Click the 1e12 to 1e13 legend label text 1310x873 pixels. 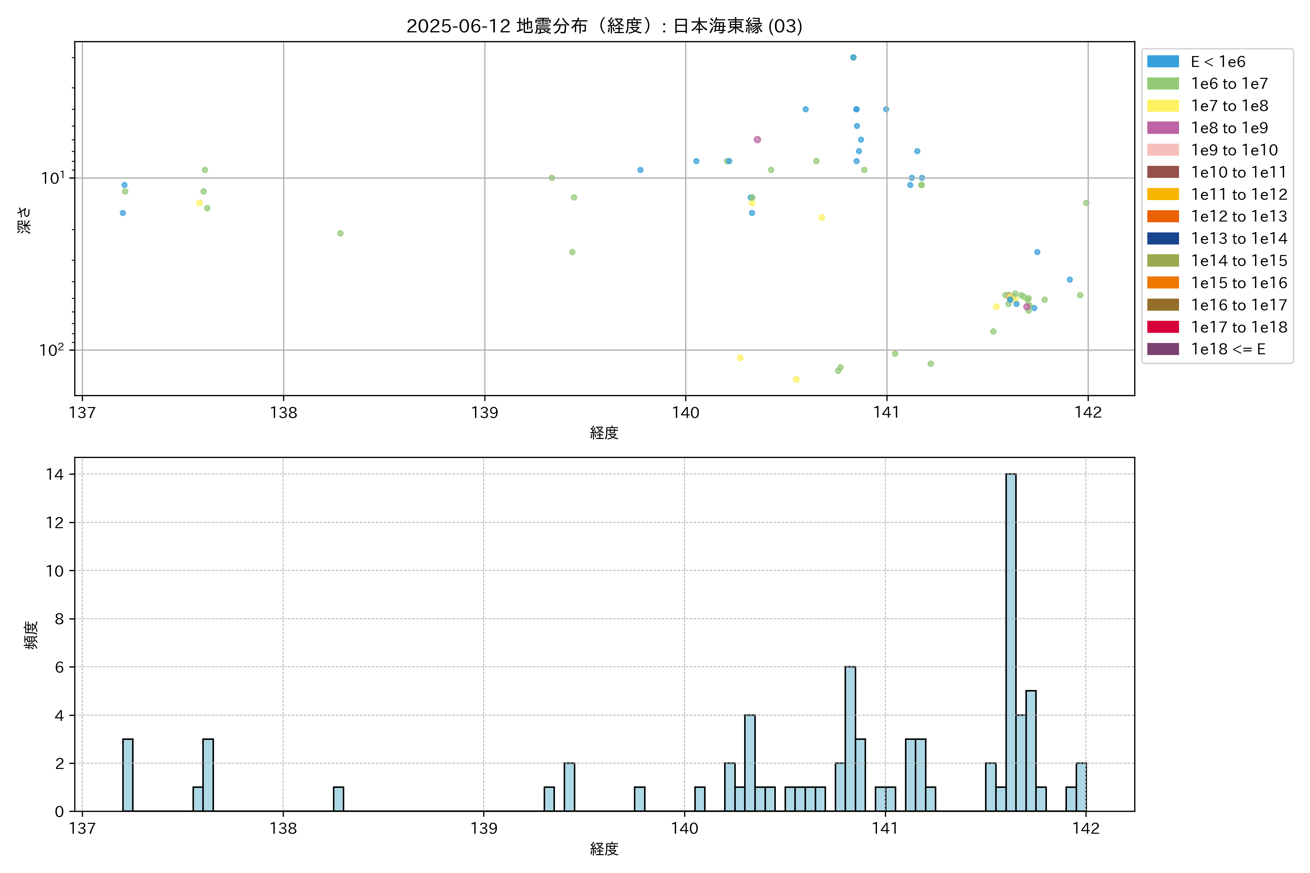click(1239, 216)
